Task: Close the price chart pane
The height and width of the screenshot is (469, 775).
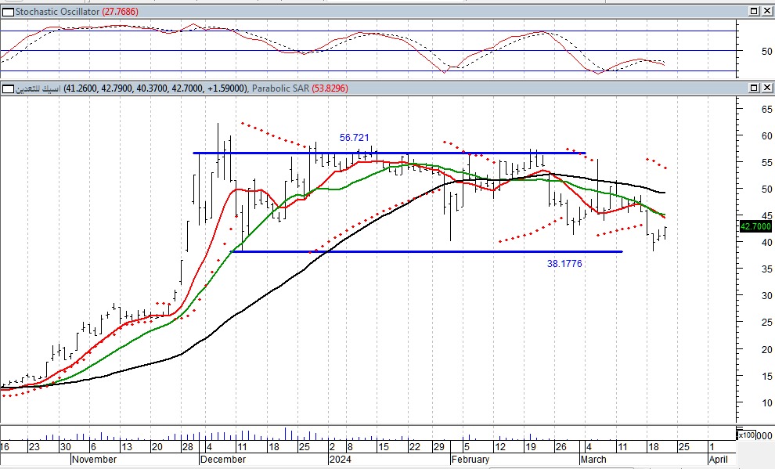Action: pyautogui.click(x=766, y=88)
